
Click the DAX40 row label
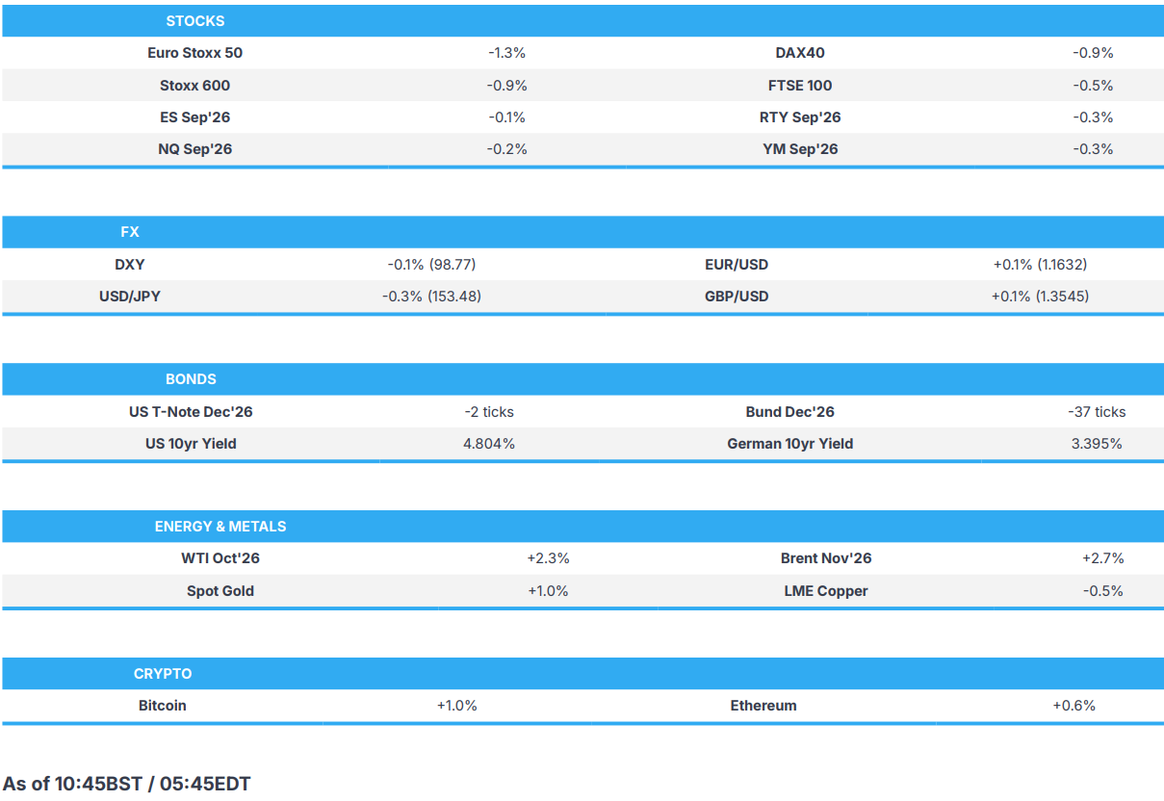800,53
